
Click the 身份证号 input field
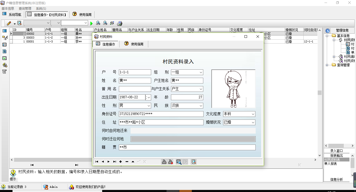click(x=161, y=114)
